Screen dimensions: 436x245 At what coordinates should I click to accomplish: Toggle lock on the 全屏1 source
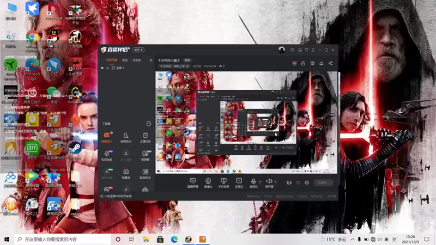pyautogui.click(x=107, y=68)
